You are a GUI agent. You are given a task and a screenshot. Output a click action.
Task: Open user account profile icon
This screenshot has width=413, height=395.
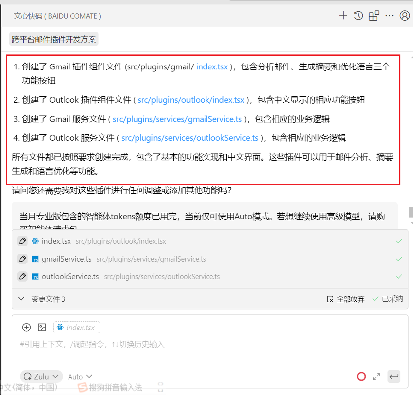404,16
